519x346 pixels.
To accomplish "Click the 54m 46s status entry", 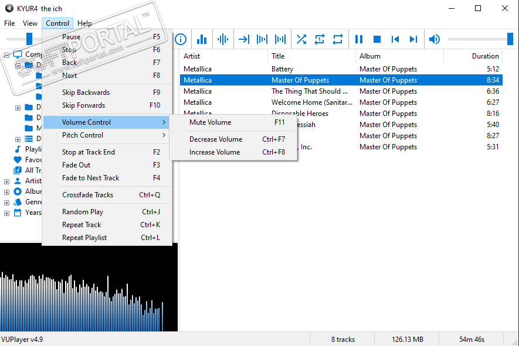I will tap(471, 340).
